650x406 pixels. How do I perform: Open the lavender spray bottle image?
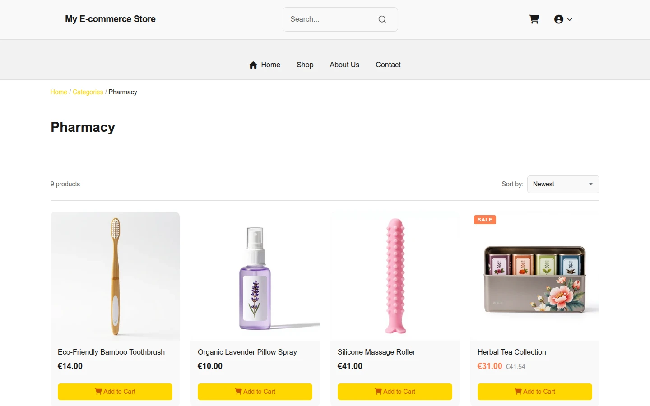click(255, 276)
